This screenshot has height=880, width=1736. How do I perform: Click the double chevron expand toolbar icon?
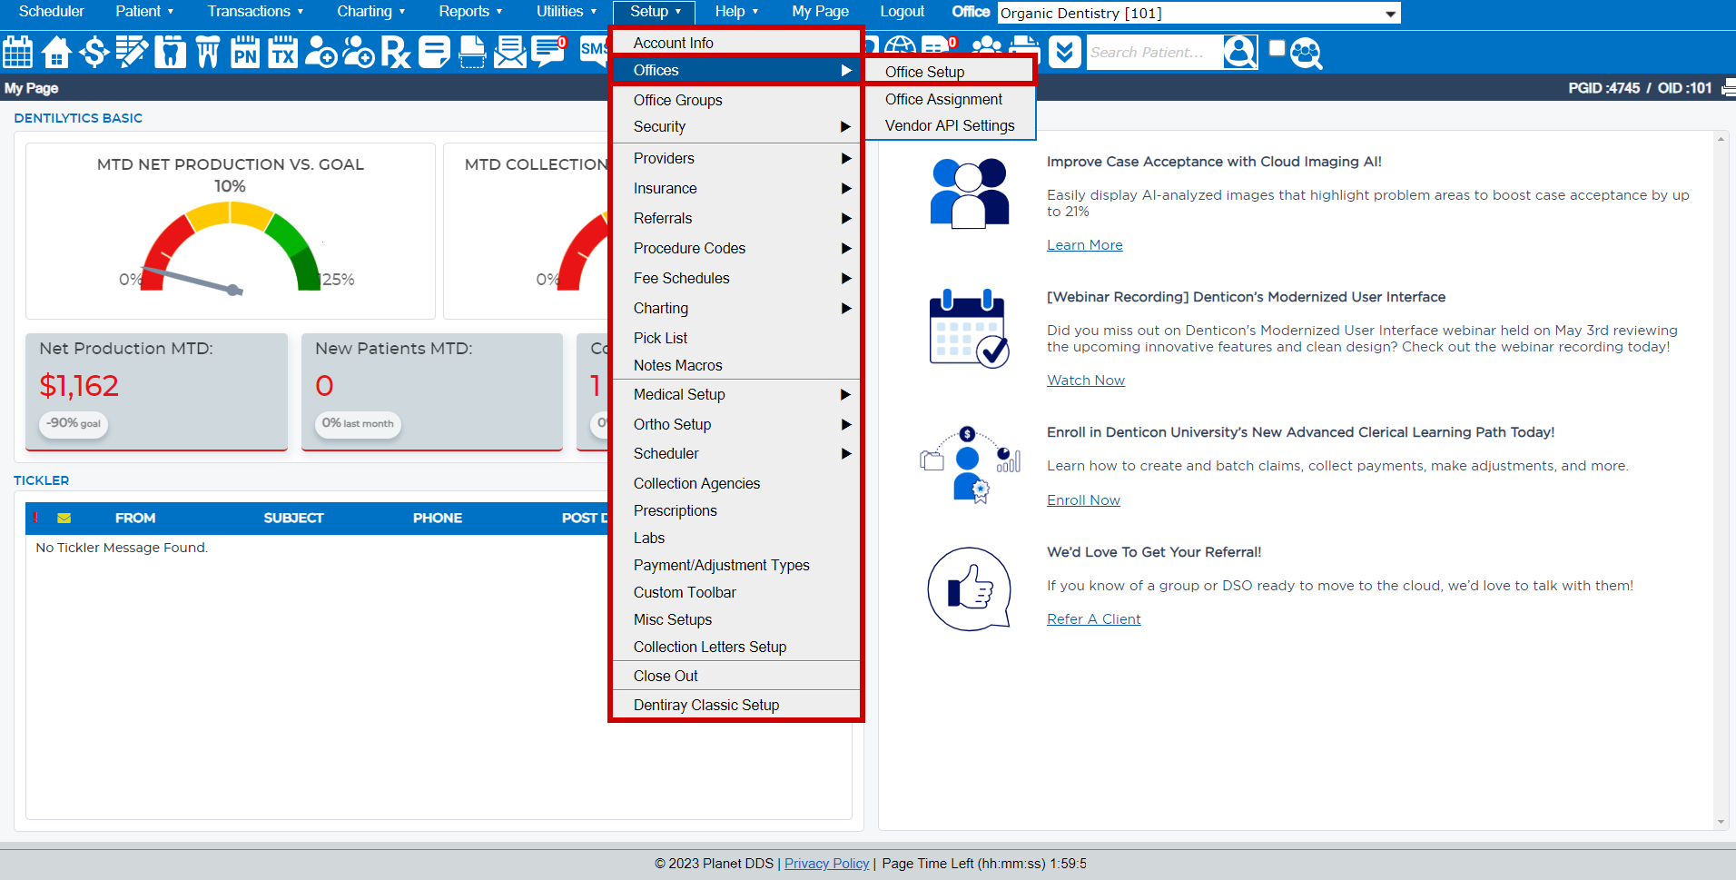(1064, 52)
